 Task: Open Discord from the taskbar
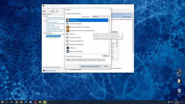[x=31, y=102]
